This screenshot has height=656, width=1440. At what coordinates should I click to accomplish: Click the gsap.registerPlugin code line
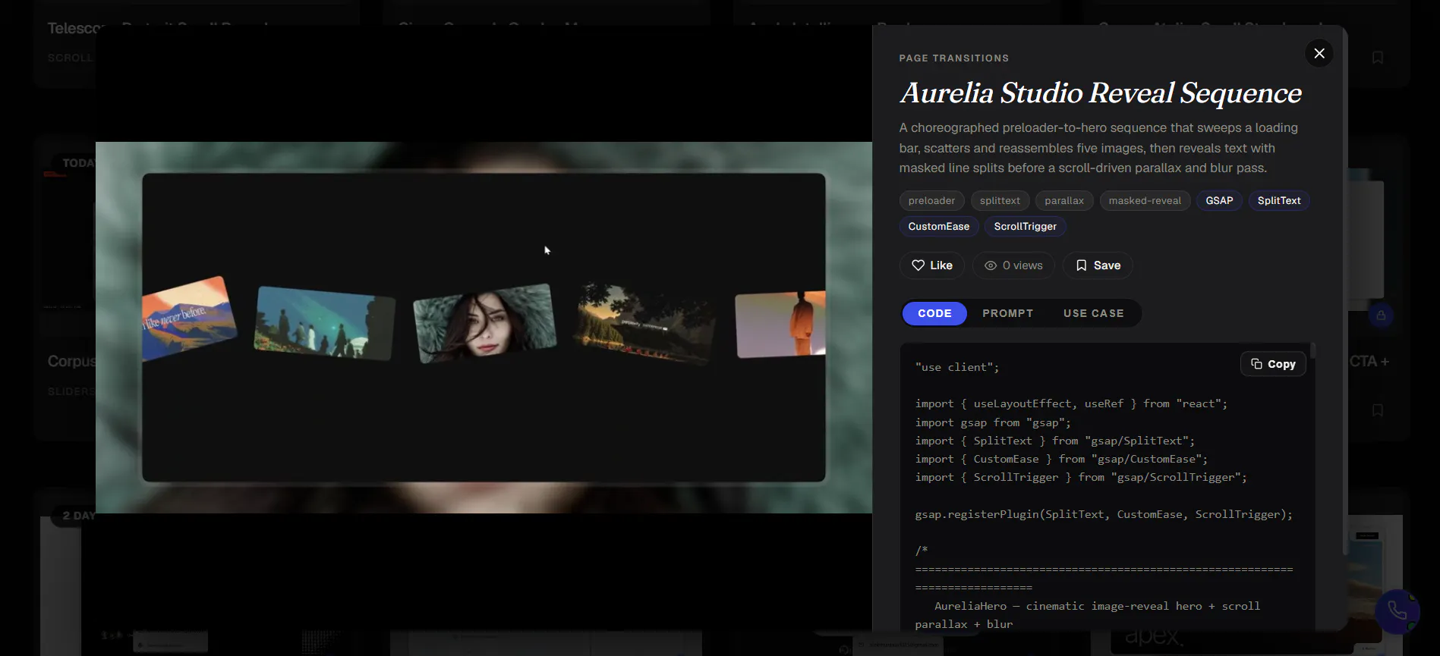pyautogui.click(x=1104, y=514)
